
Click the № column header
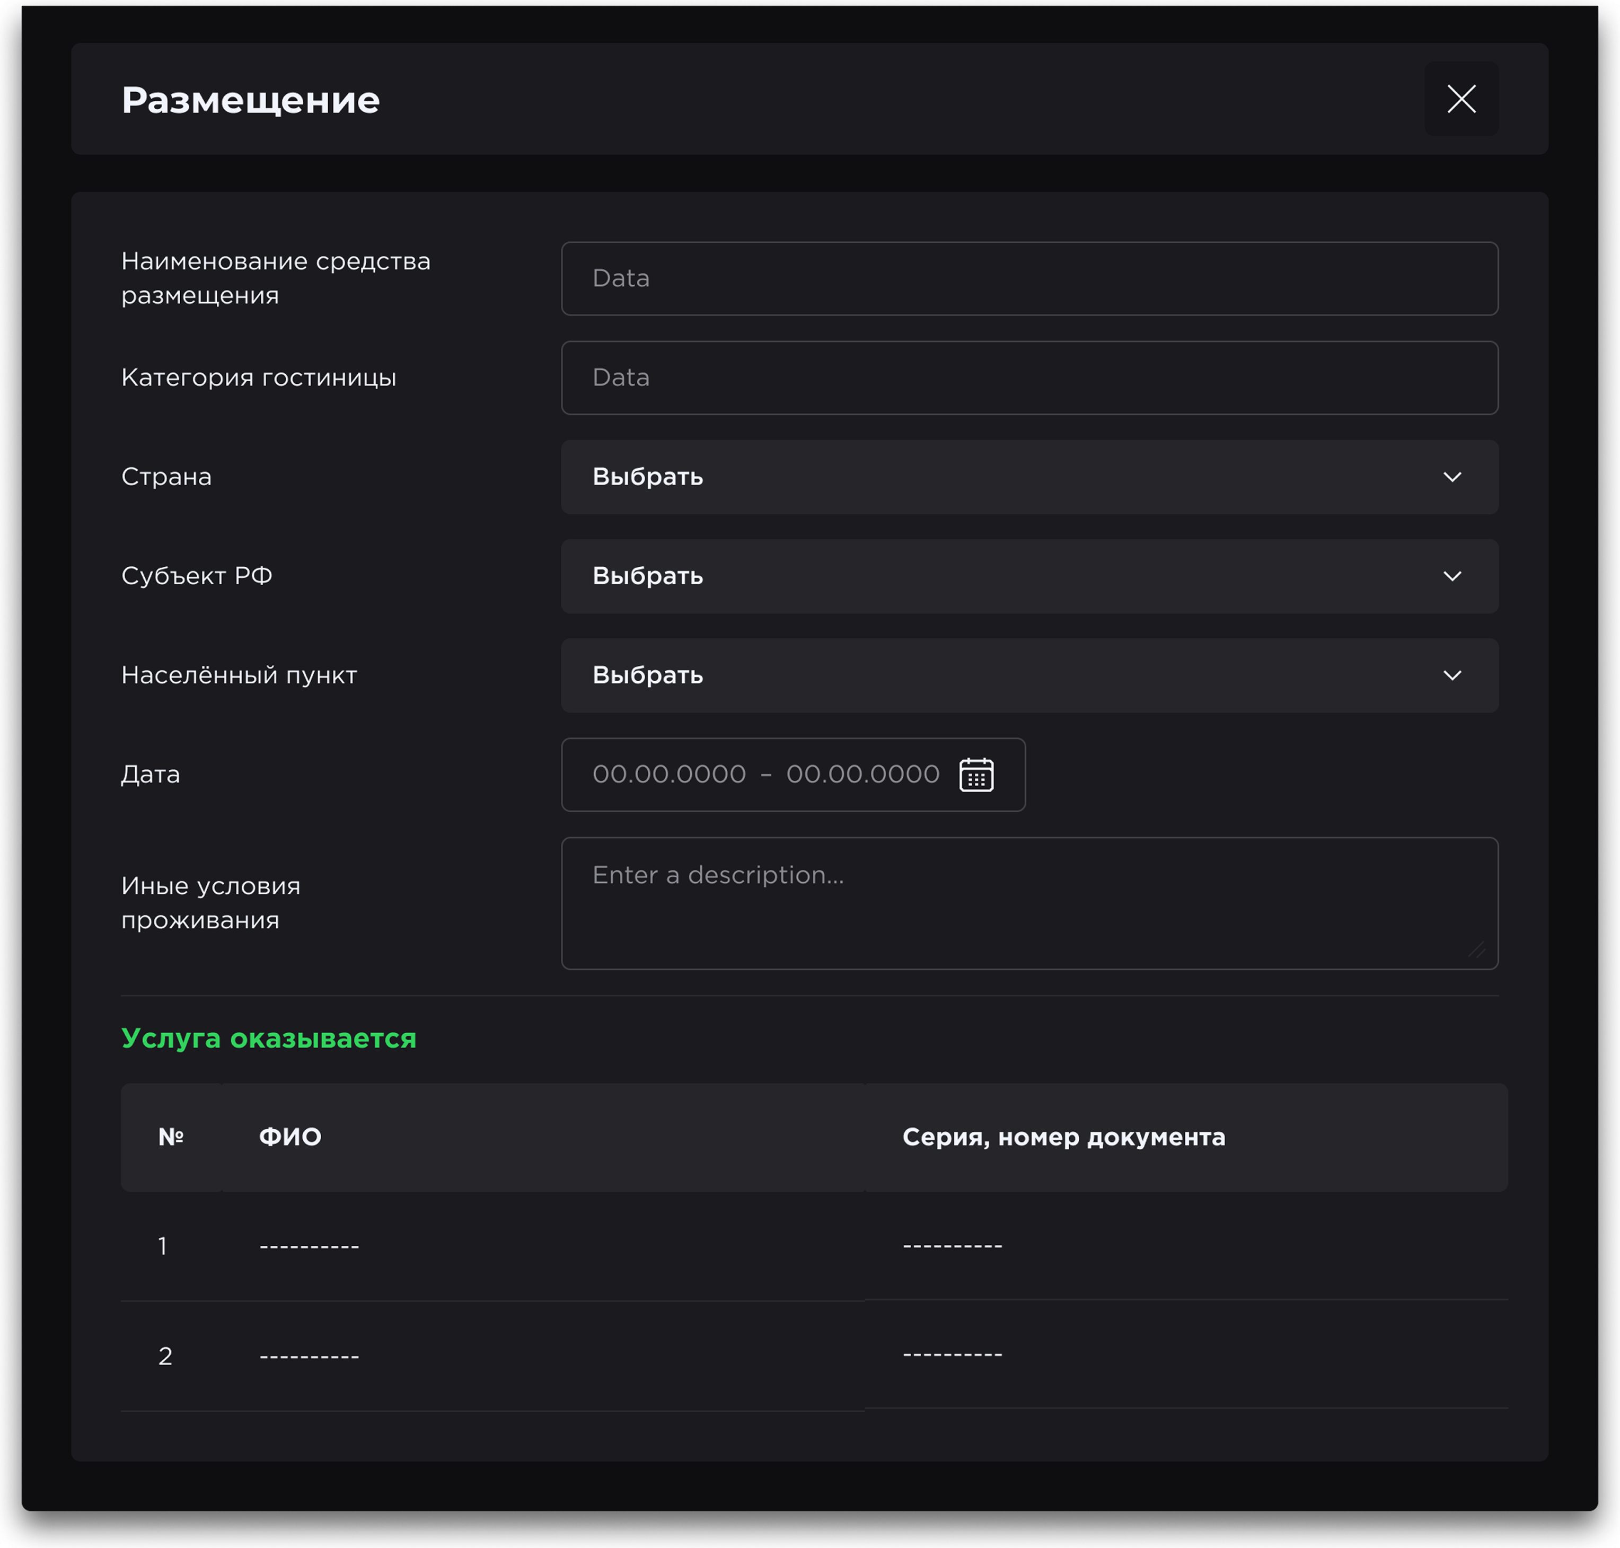coord(171,1137)
